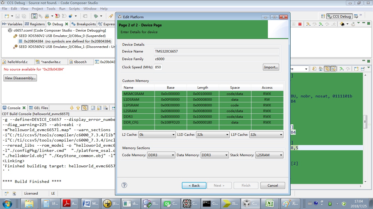Click the Clock Speed input field

pos(158,67)
